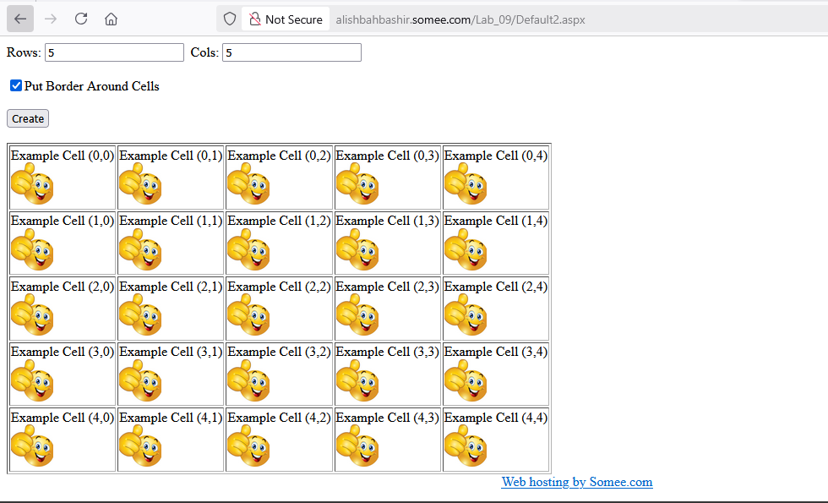Click the 'Not Secure' label text

point(294,19)
